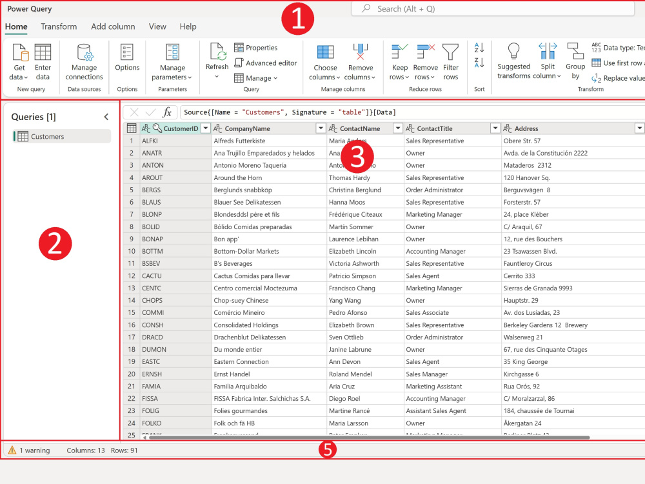
Task: Click the Fauntleroy Circus cell
Action: pyautogui.click(x=573, y=263)
